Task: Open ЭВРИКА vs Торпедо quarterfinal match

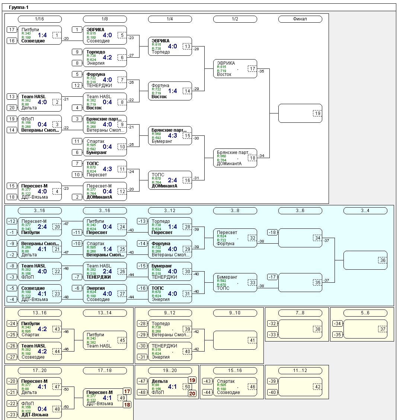Action: click(170, 47)
